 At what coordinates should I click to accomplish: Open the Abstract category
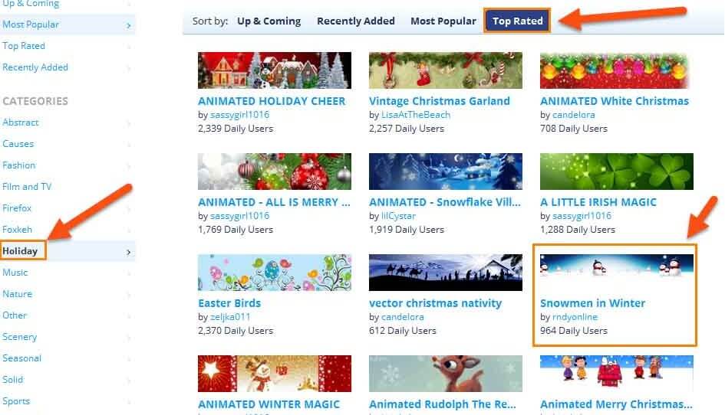(x=21, y=123)
